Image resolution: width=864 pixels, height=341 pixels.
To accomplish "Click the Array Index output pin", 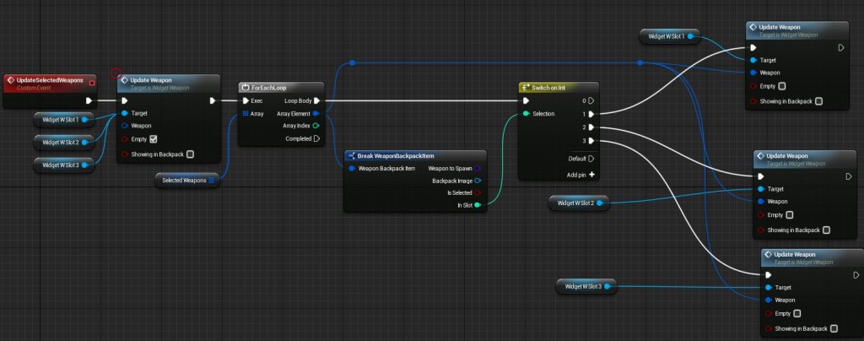I will coord(316,126).
